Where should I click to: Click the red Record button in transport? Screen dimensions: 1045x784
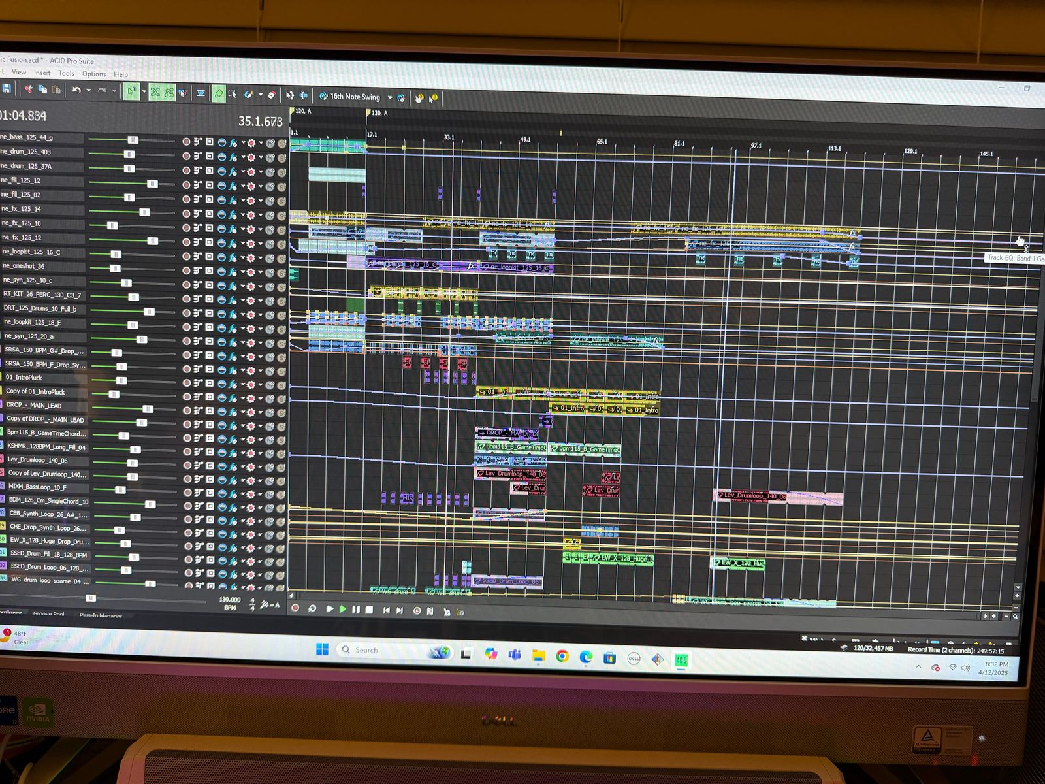pyautogui.click(x=295, y=608)
